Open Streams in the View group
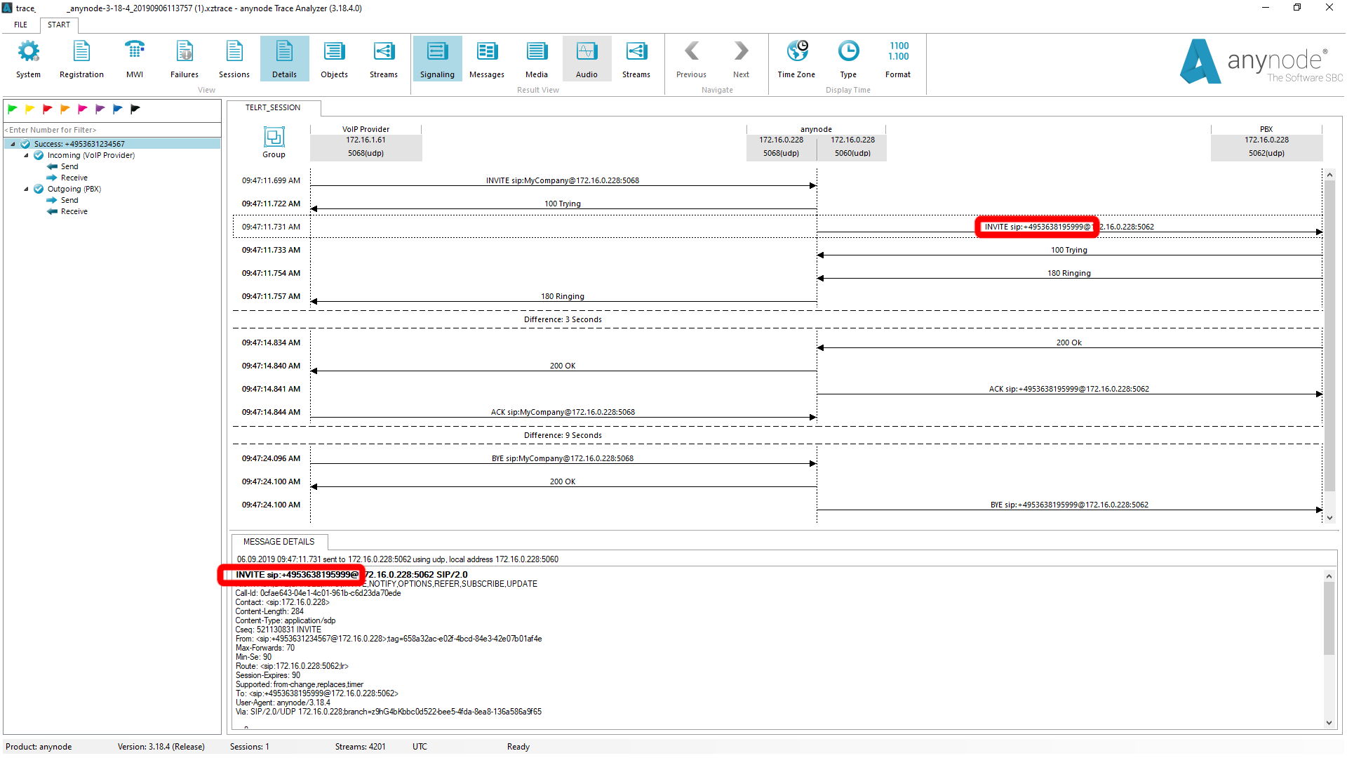This screenshot has width=1347, height=758. point(384,59)
